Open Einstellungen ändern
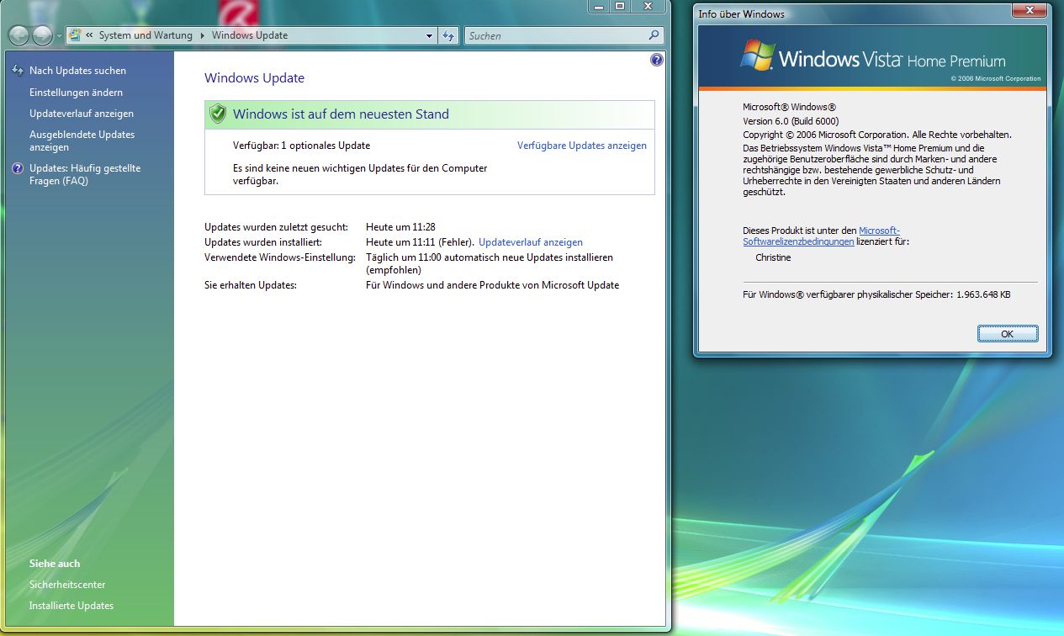This screenshot has height=636, width=1064. tap(76, 93)
